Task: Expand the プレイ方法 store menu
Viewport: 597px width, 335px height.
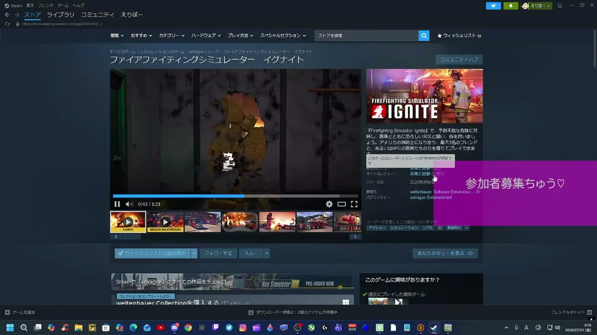Action: [x=240, y=35]
